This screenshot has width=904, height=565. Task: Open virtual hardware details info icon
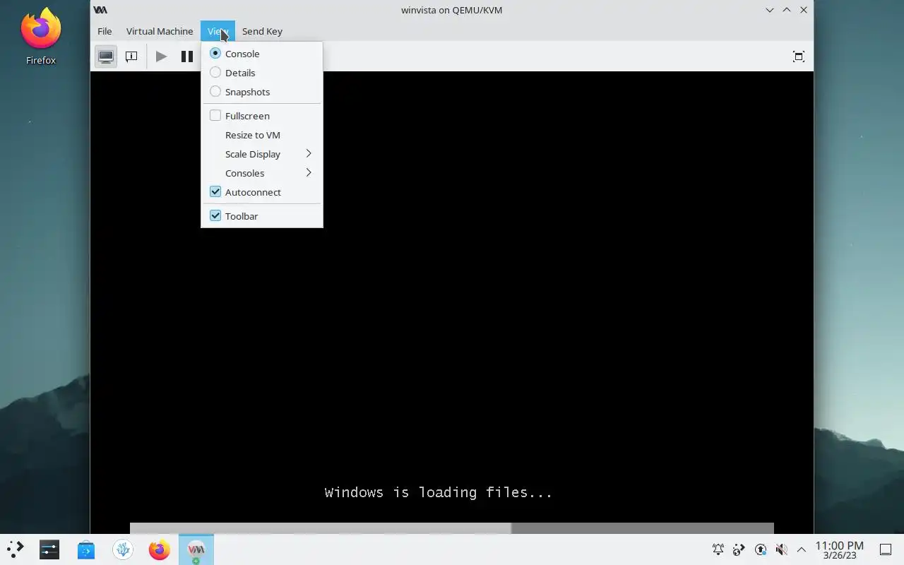[x=131, y=56]
